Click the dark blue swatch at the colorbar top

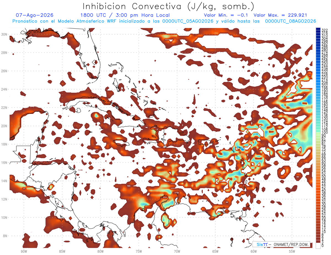point(318,29)
